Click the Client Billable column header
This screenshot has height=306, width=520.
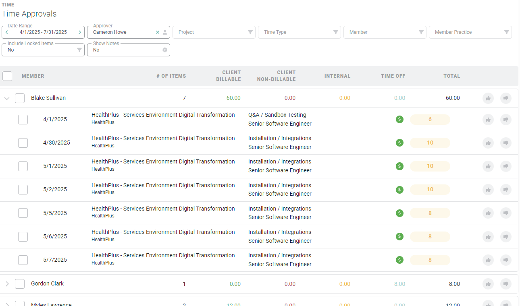click(x=229, y=76)
